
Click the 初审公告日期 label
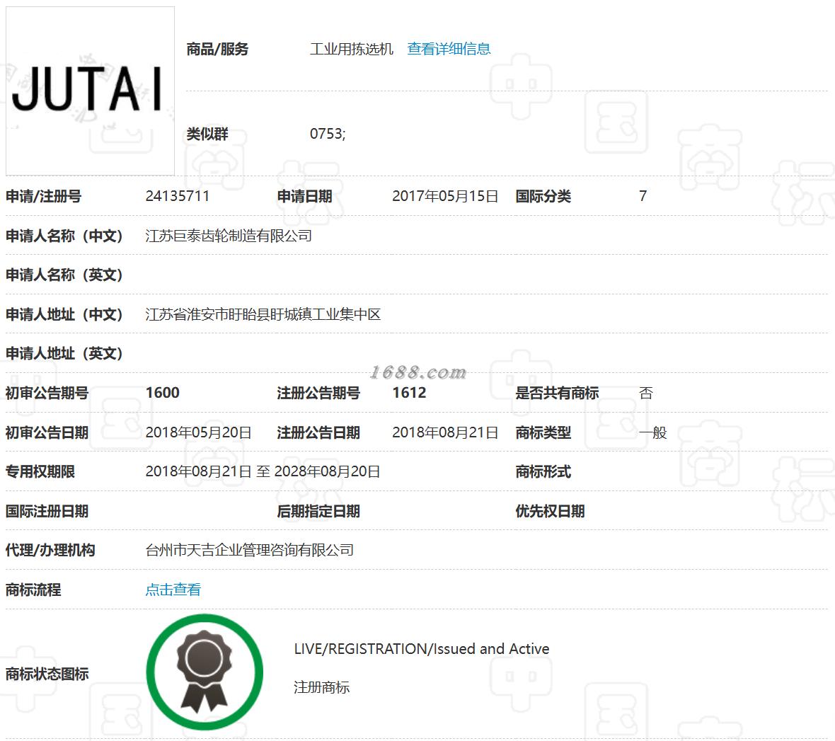pos(47,432)
